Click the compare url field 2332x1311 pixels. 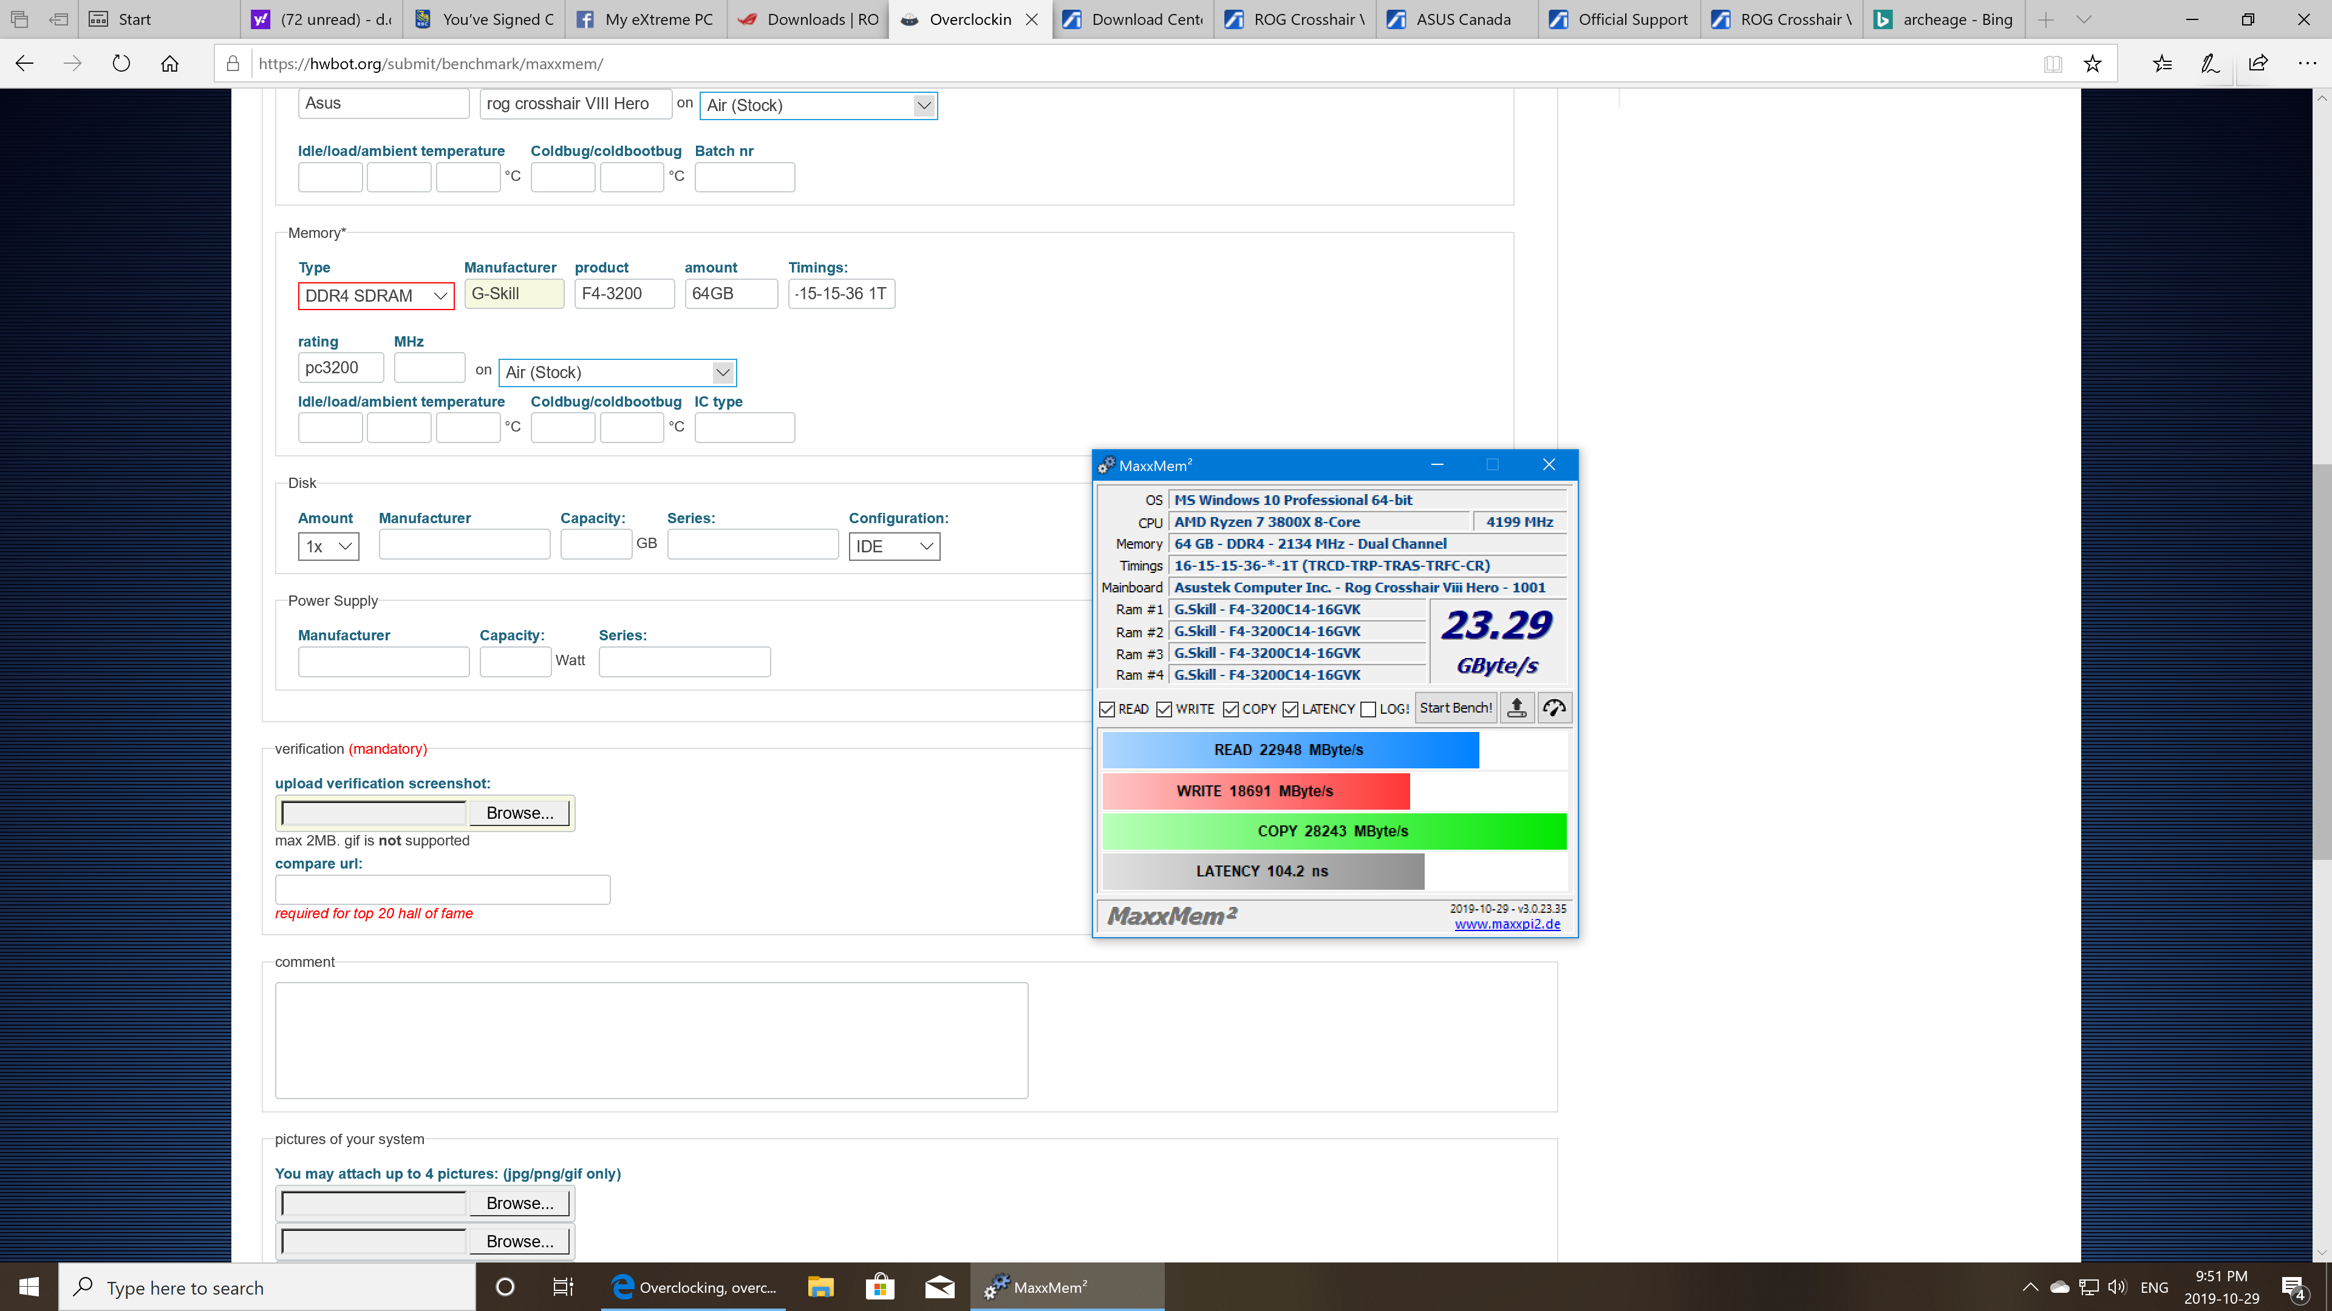pyautogui.click(x=443, y=889)
